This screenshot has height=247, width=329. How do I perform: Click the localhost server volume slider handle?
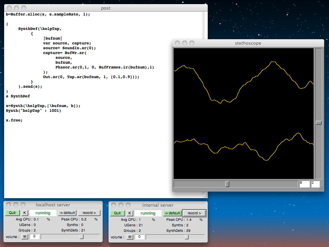point(82,237)
